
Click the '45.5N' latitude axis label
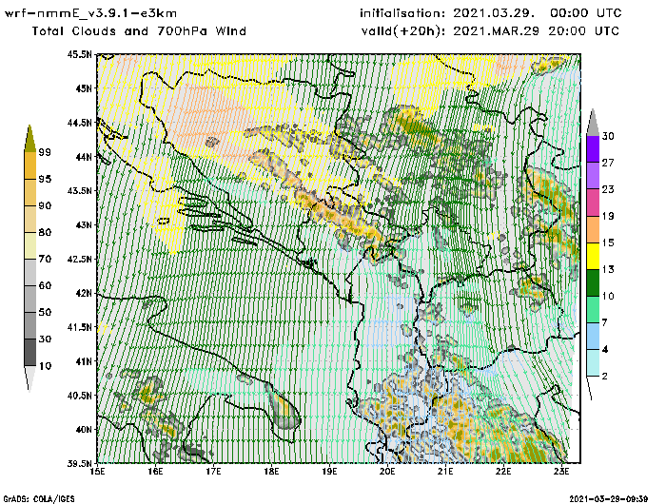click(79, 54)
